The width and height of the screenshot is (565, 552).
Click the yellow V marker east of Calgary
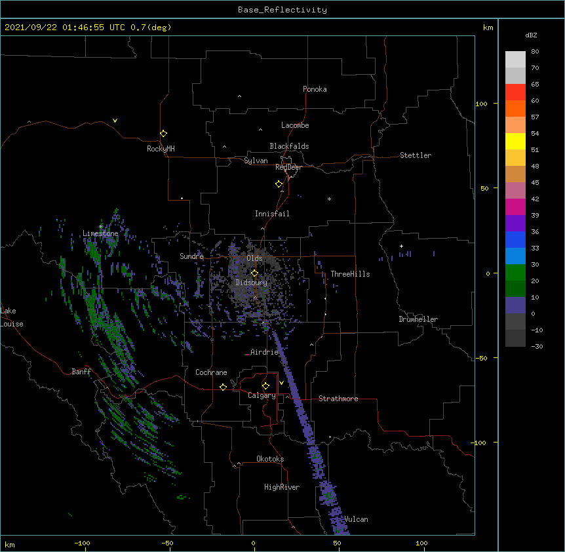[x=281, y=383]
